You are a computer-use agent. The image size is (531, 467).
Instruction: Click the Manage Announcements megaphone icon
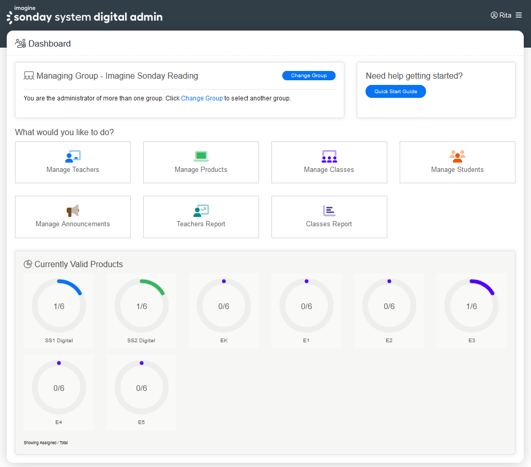click(73, 211)
